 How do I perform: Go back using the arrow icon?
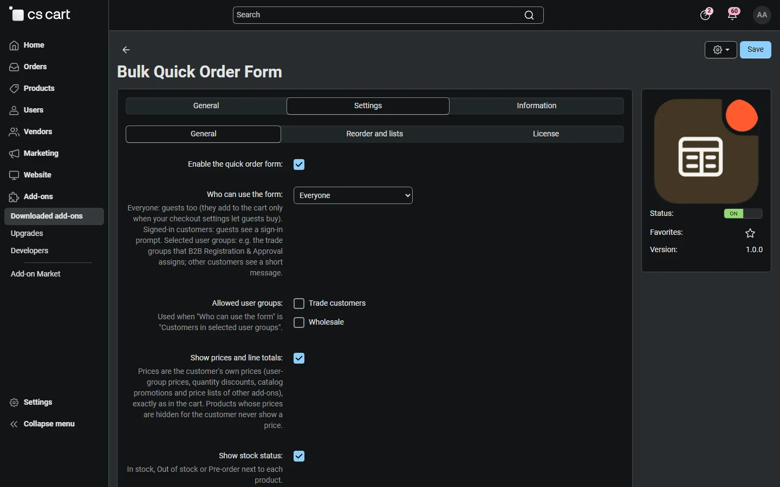click(126, 50)
